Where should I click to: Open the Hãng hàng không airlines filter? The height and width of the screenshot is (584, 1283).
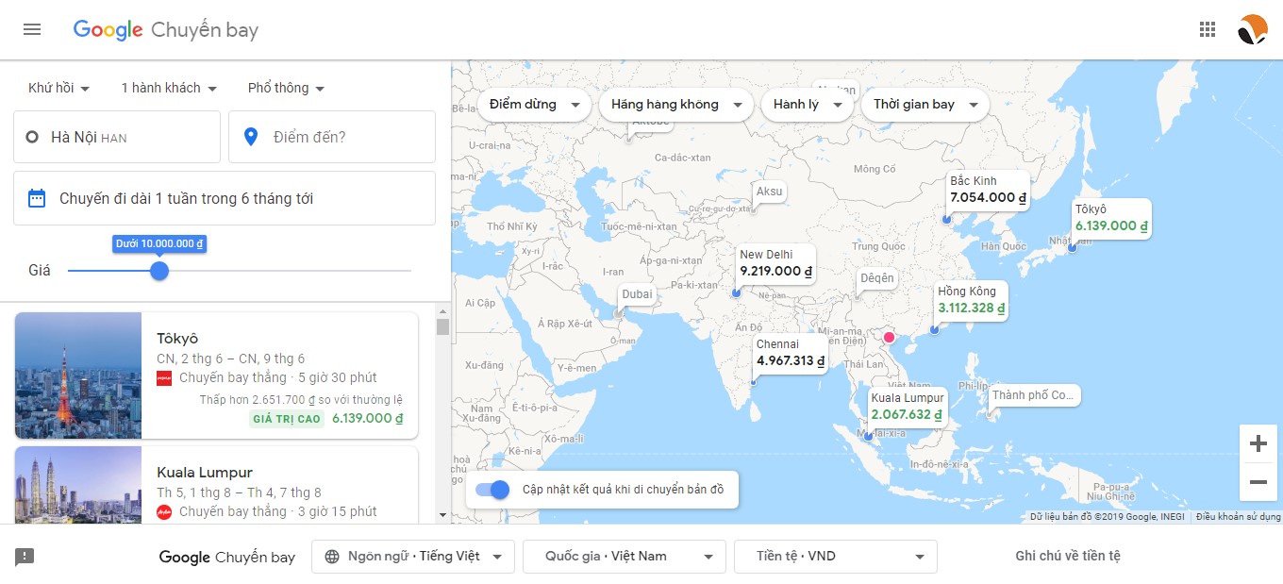click(x=675, y=105)
